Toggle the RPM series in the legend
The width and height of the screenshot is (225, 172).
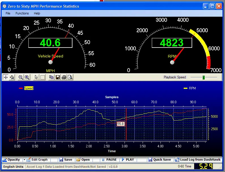(x=192, y=88)
